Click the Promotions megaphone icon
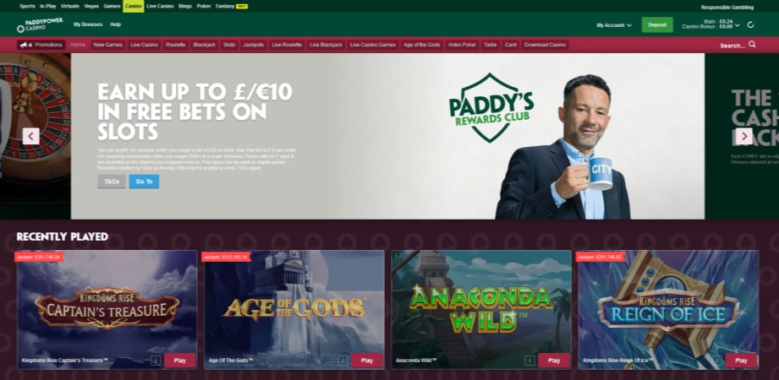 (x=24, y=45)
